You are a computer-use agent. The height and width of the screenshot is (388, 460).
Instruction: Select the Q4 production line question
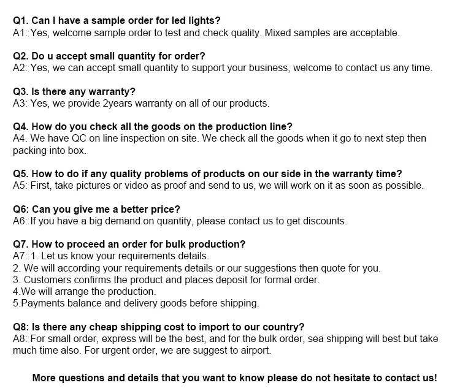(x=153, y=127)
